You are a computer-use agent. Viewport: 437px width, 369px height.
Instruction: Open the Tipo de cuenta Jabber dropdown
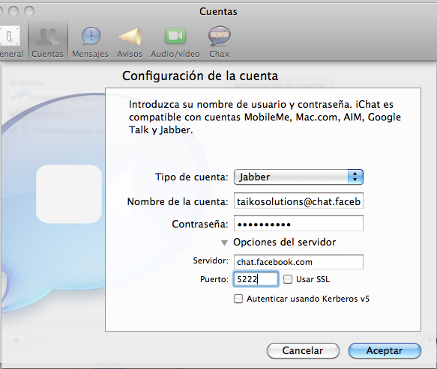(298, 177)
